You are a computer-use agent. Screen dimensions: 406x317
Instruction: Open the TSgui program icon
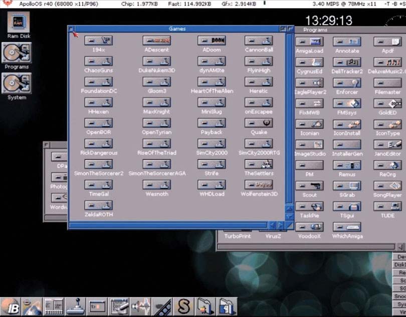pos(347,207)
